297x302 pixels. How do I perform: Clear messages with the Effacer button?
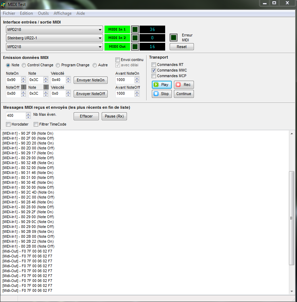86,116
